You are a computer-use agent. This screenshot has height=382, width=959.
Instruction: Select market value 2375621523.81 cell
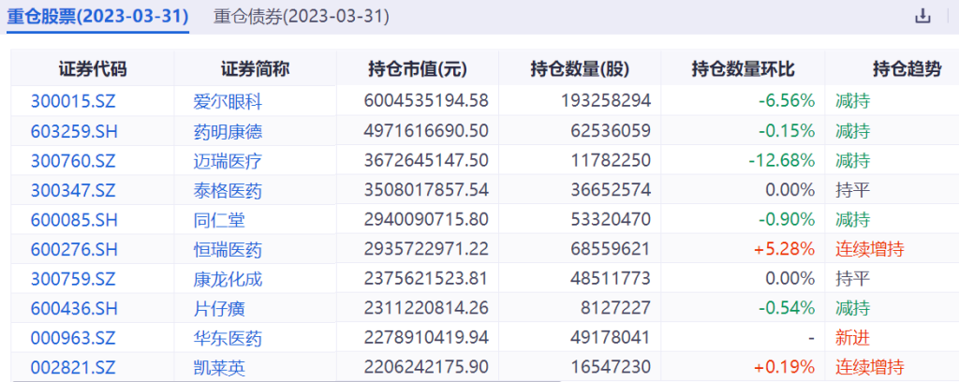pyautogui.click(x=426, y=279)
